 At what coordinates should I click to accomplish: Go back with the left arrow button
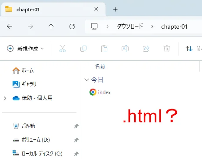10,26
